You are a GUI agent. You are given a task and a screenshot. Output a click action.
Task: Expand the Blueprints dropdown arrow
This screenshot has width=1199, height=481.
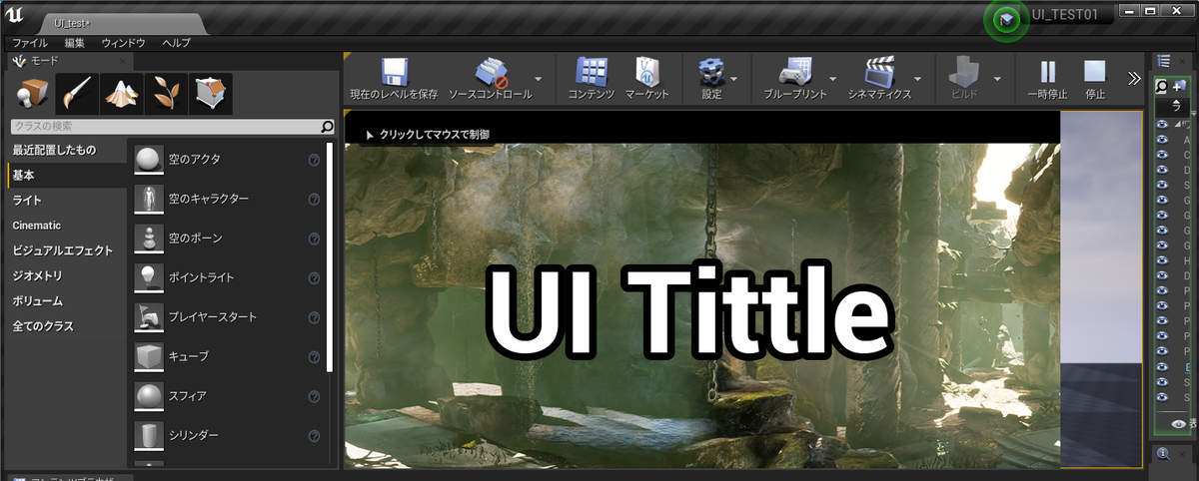point(832,78)
